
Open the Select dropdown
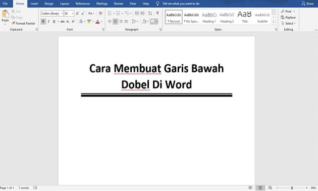(288, 24)
